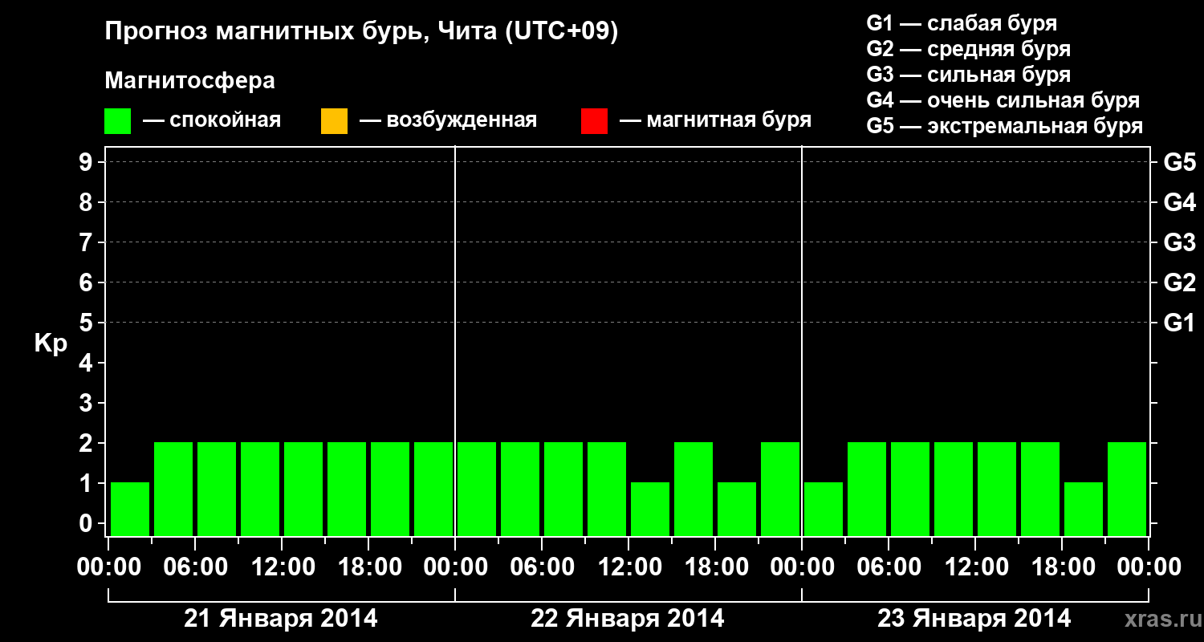
Task: Click the 'Магнитосфера' heading
Action: 190,81
